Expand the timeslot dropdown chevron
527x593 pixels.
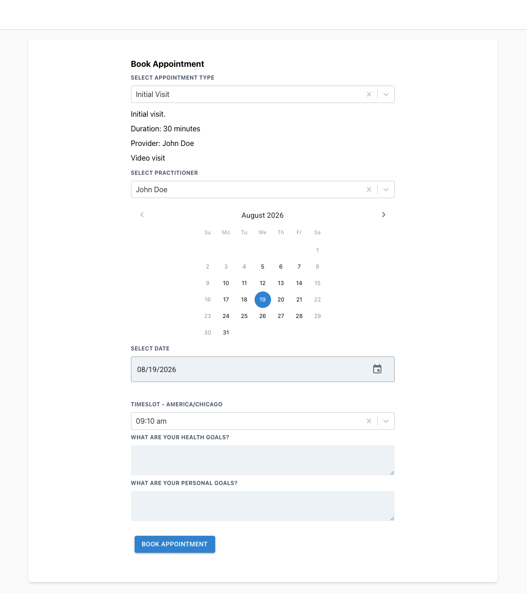click(386, 421)
